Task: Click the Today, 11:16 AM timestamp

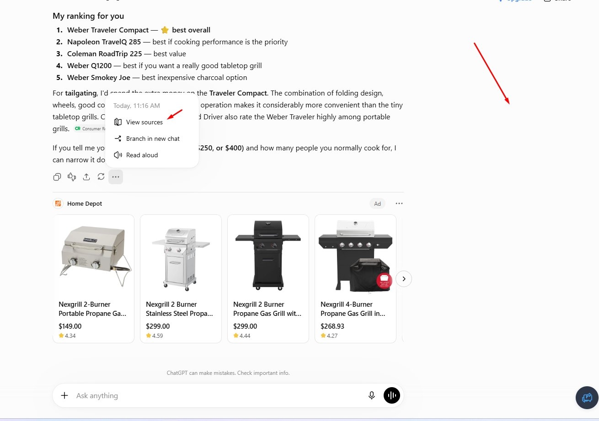Action: point(137,106)
